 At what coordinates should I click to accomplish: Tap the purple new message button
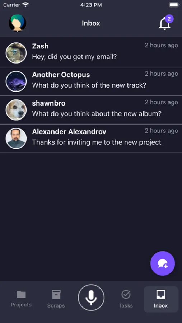click(163, 263)
